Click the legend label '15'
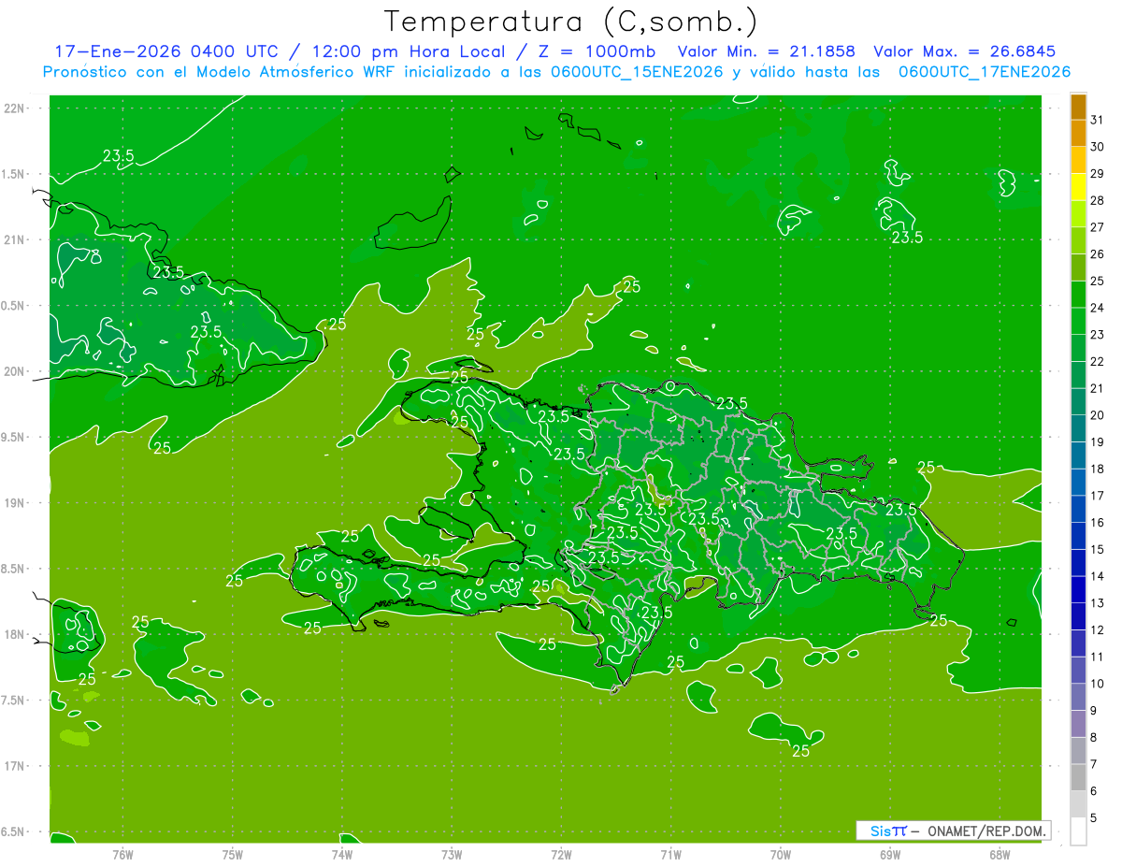1122x867 pixels. 1097,550
